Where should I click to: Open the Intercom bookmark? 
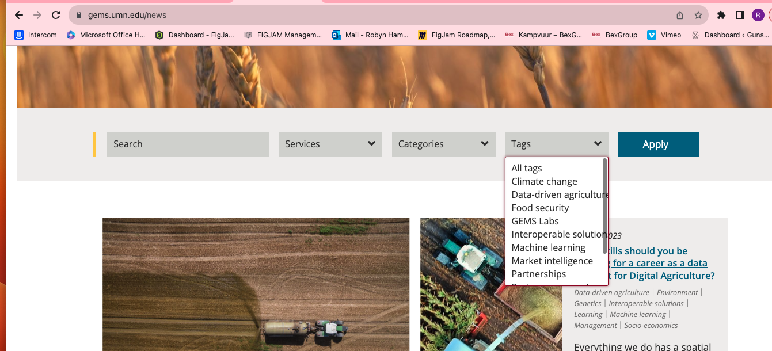click(36, 35)
